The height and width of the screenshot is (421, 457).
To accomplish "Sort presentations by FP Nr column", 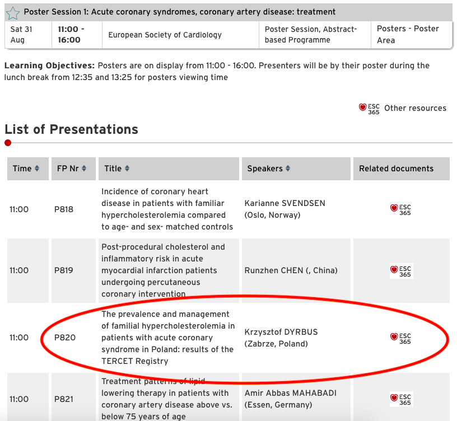I will coord(84,169).
